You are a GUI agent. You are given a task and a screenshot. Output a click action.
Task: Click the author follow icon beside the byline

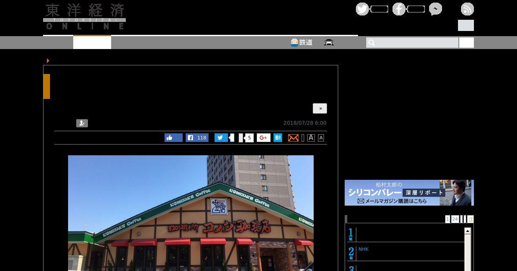click(82, 123)
